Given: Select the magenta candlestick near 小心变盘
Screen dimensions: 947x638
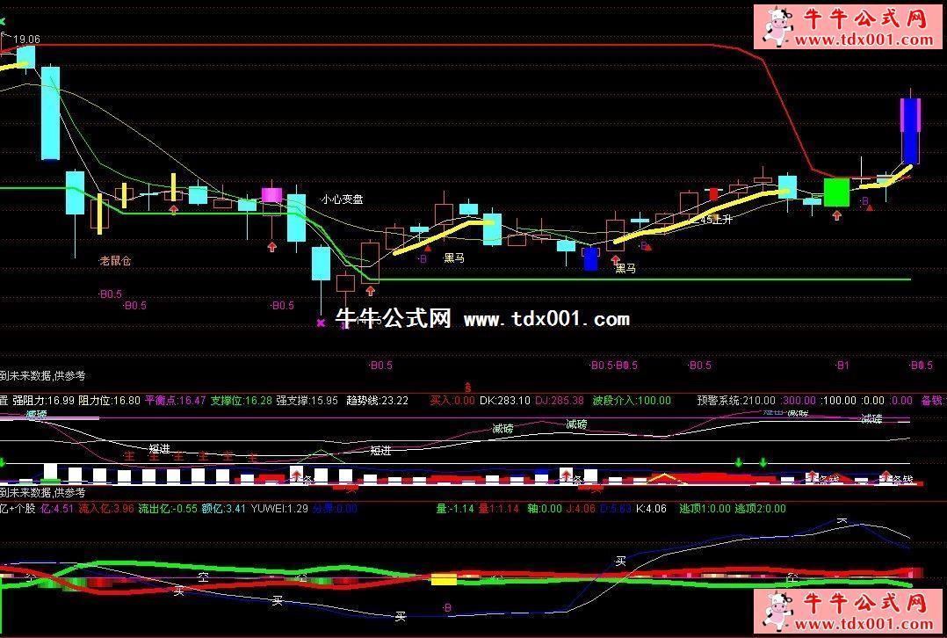Looking at the screenshot, I should click(272, 195).
